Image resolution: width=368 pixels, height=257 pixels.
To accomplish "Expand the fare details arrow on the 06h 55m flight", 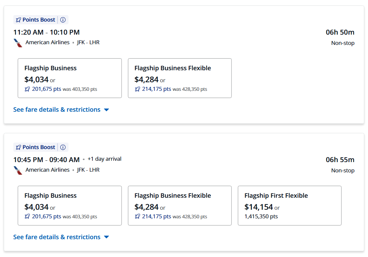I will [106, 237].
